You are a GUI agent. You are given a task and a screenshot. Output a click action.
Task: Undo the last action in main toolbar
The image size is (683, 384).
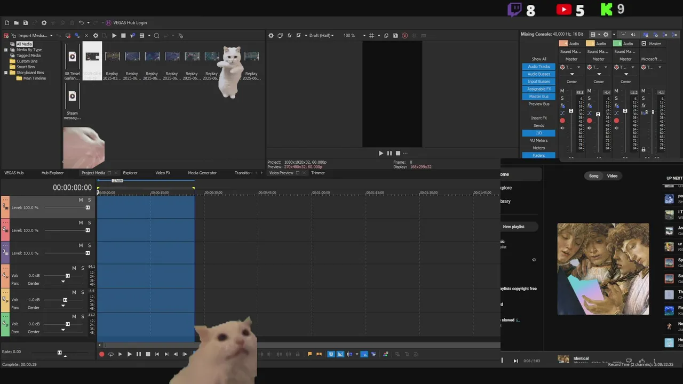81,23
